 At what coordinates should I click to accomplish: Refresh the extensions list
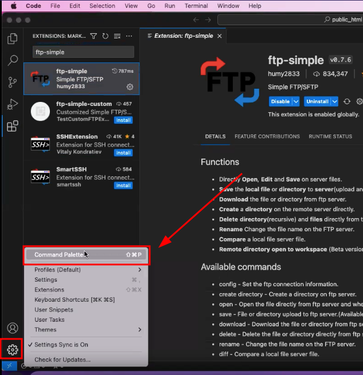106,36
